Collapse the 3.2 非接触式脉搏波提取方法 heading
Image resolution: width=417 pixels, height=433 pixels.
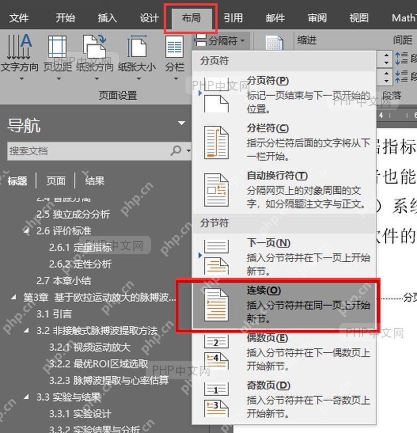point(26,331)
